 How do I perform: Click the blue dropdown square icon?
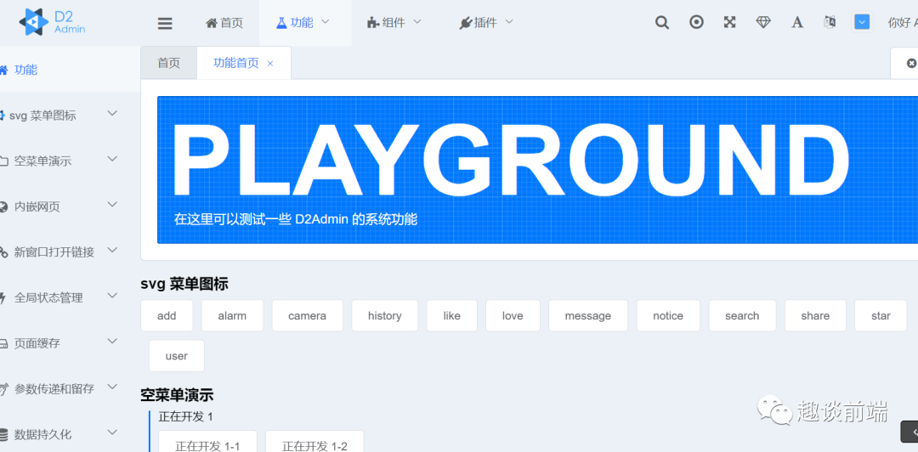[x=862, y=22]
